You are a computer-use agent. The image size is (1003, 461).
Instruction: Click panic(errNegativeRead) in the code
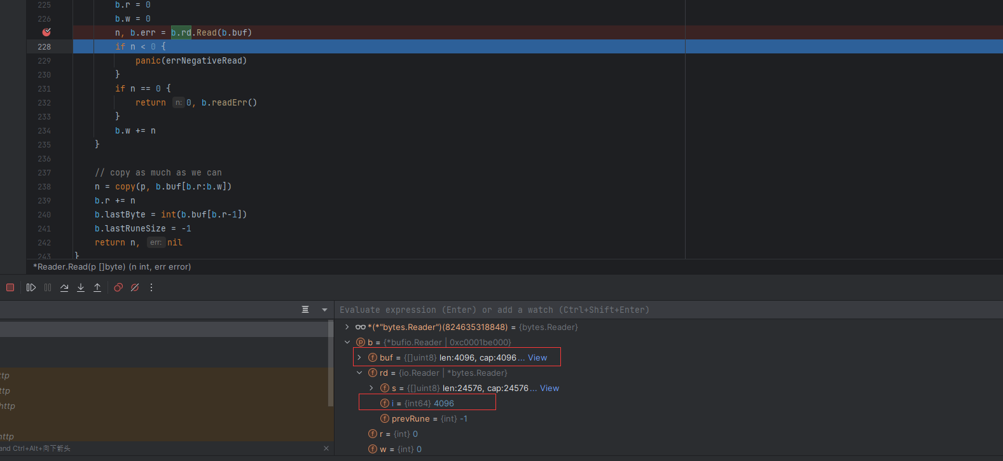click(191, 60)
